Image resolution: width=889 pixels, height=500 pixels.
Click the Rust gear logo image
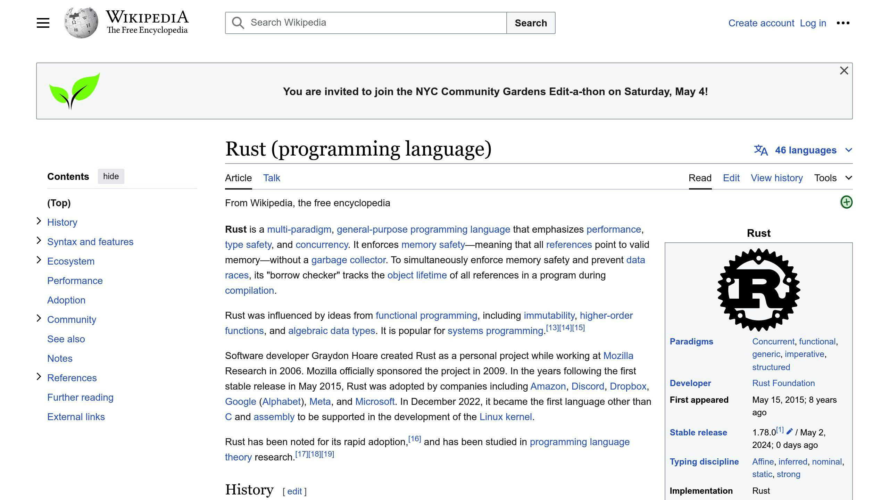759,290
